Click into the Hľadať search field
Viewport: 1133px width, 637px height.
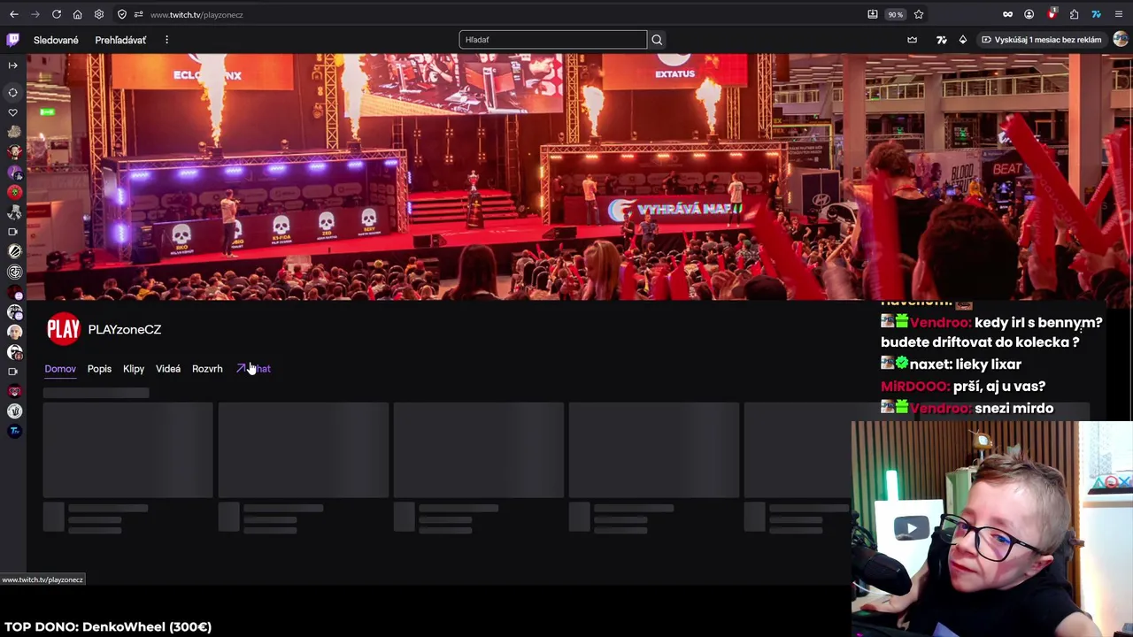coord(553,40)
